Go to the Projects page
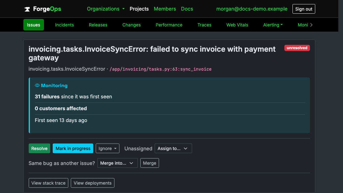This screenshot has height=193, width=343. click(139, 9)
